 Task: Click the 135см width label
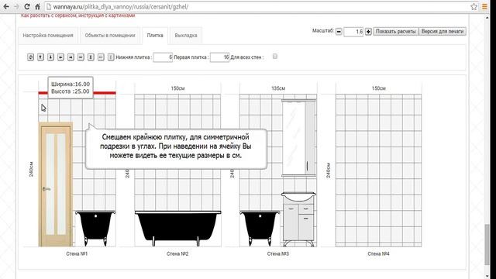(x=278, y=88)
